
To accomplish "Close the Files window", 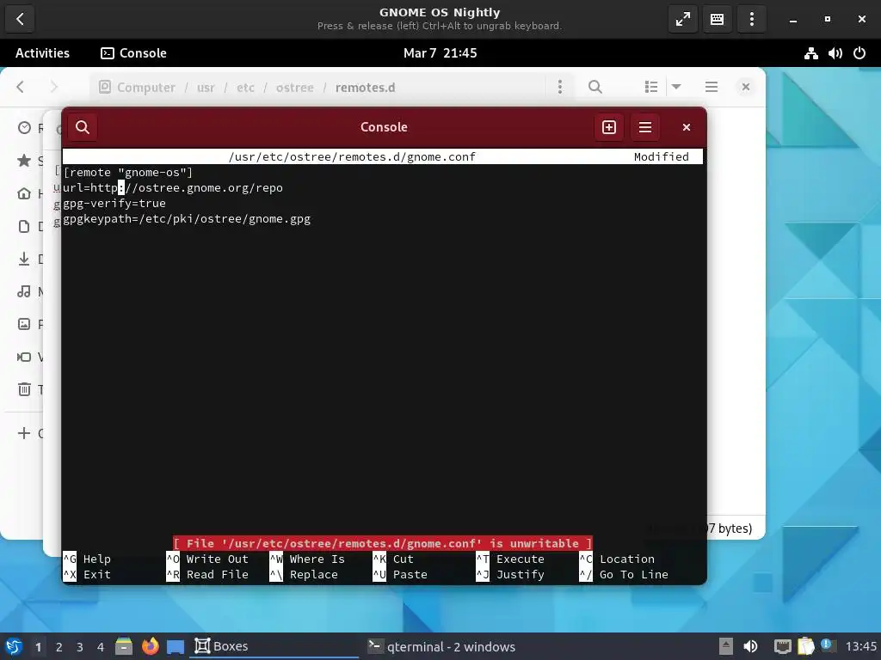I will coord(746,87).
